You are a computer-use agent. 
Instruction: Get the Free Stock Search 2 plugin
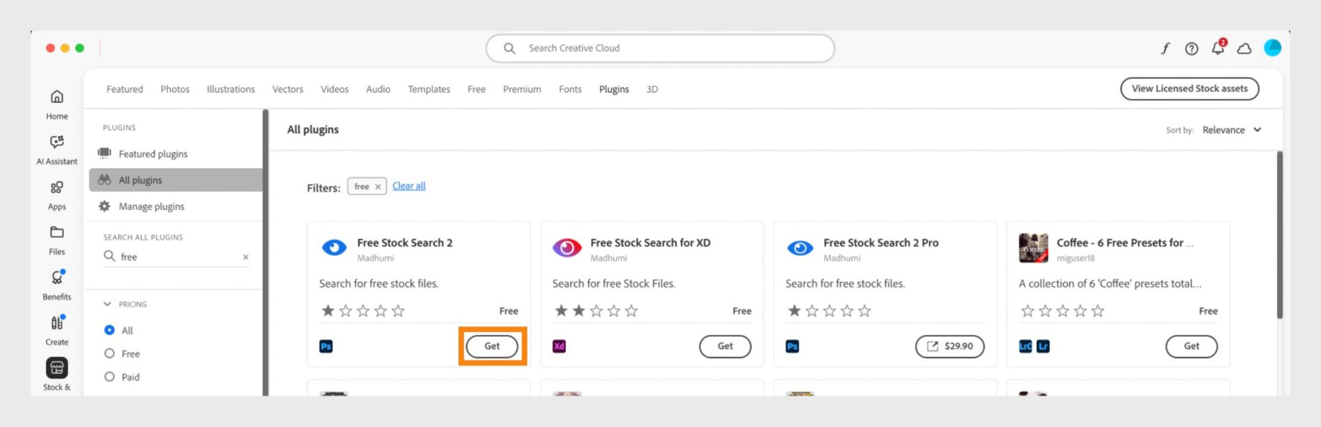(492, 347)
